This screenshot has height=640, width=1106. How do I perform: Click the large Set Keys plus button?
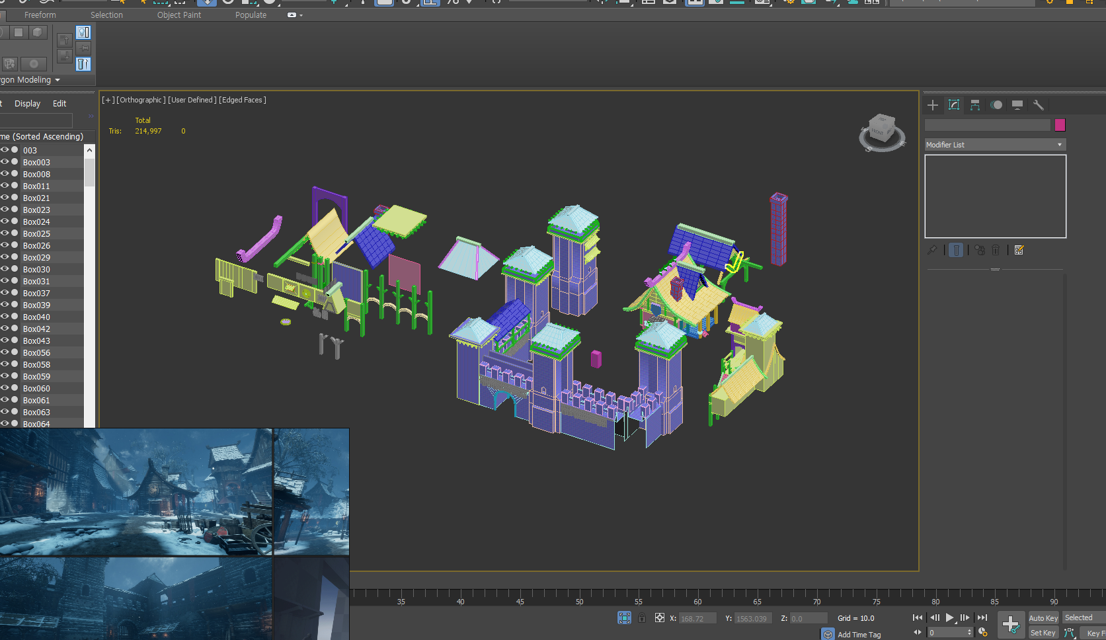[1011, 624]
